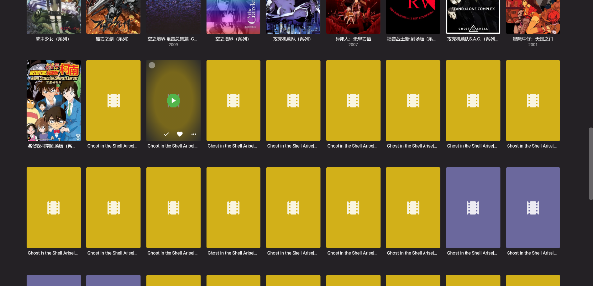
Task: Open title link 空之境界 混音总集篇
Action: 172,39
